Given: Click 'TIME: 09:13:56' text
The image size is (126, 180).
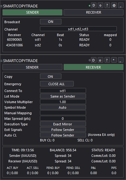Looking at the screenshot, I should tap(23, 150).
